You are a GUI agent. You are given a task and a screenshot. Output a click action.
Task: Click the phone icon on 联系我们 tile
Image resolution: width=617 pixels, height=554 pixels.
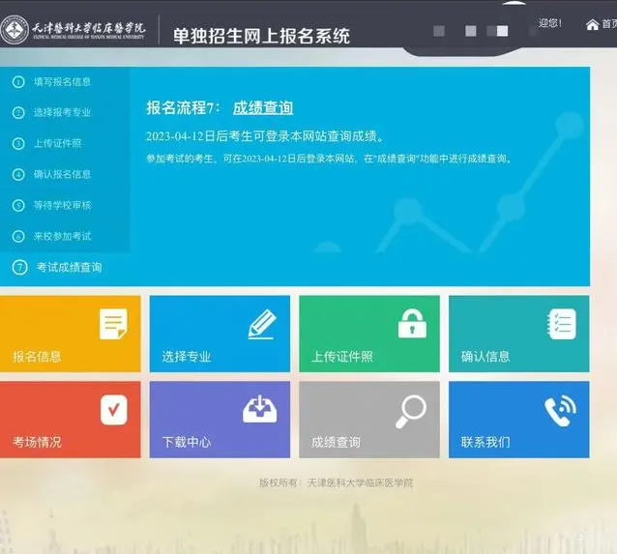point(559,411)
